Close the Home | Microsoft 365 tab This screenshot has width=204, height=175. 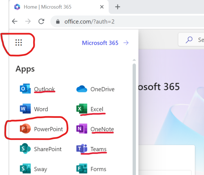[x=102, y=7]
